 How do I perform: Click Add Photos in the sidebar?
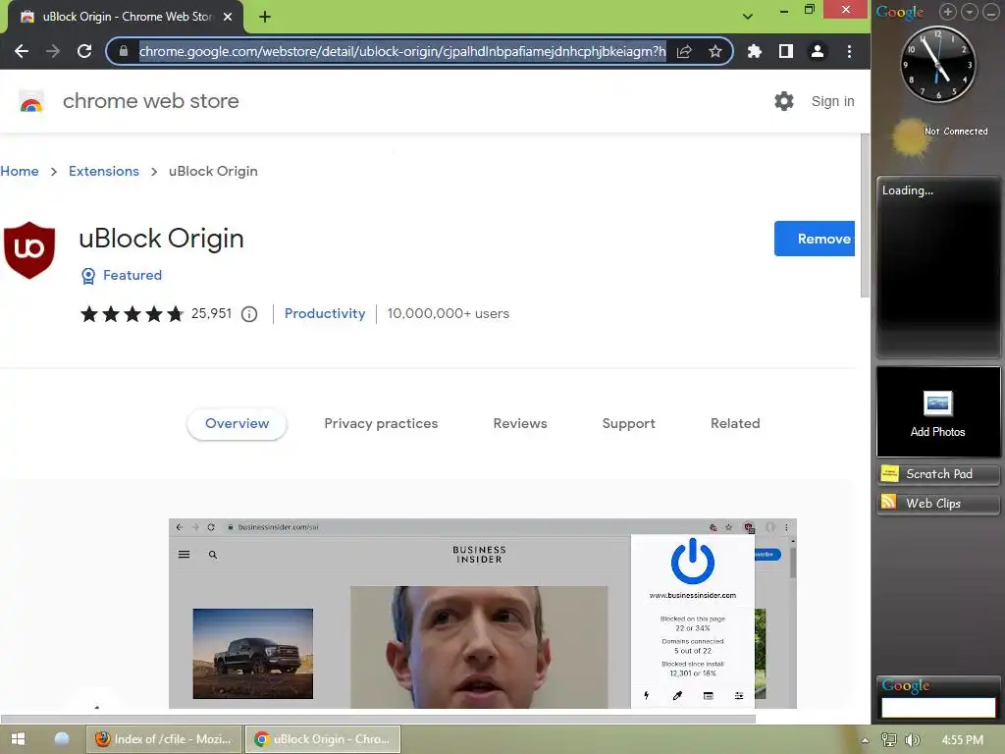click(x=937, y=412)
